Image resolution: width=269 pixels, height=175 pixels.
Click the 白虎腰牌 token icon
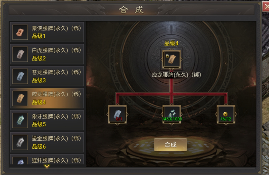point(20,54)
